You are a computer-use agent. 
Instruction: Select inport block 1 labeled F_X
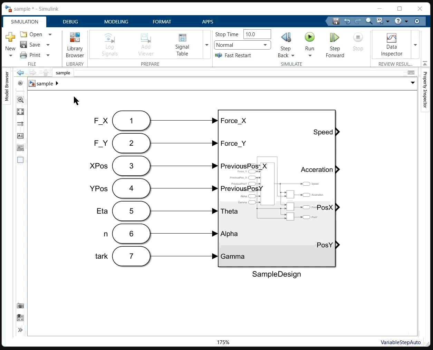131,121
